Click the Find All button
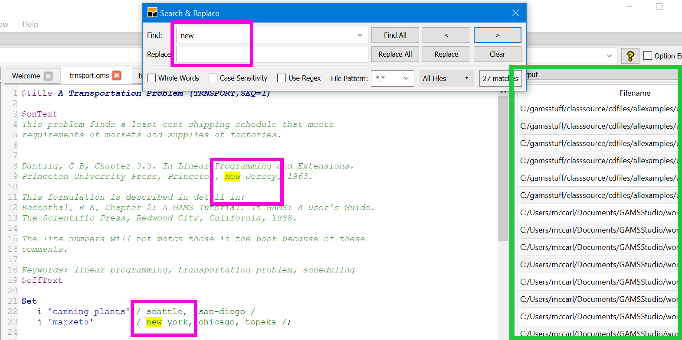 395,35
